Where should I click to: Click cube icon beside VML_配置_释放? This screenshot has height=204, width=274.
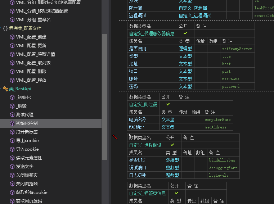[x=12, y=80]
